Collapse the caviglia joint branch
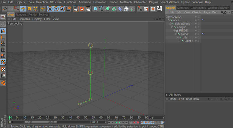Image resolution: width=233 pixels, height=128 pixels. (172, 27)
